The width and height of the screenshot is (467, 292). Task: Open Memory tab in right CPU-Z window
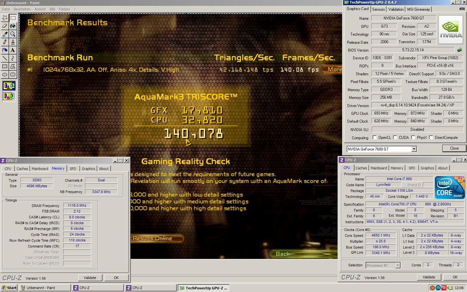397,168
